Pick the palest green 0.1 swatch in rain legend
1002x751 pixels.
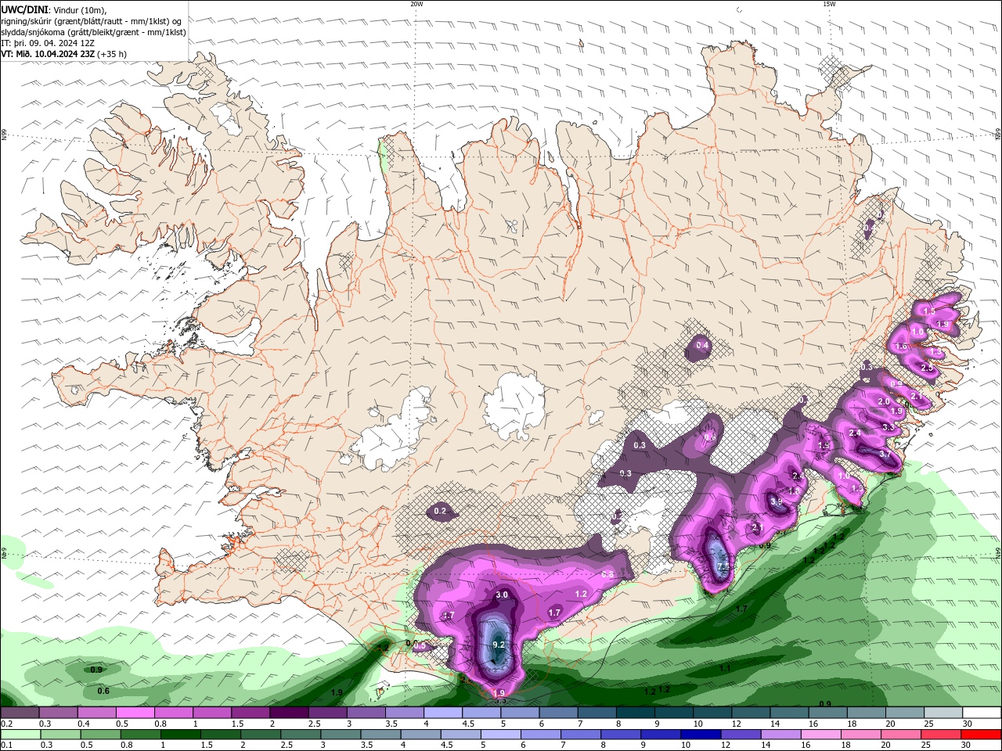(x=20, y=735)
